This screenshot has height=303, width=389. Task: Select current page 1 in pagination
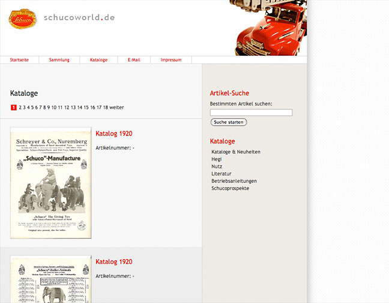14,108
